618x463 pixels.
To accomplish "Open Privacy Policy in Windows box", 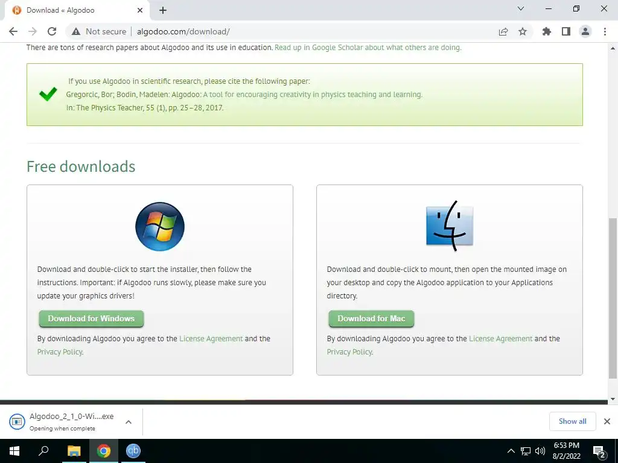I will click(60, 352).
